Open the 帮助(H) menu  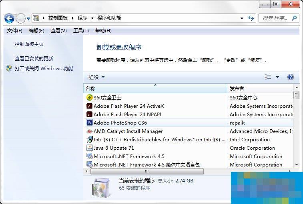pos(103,31)
